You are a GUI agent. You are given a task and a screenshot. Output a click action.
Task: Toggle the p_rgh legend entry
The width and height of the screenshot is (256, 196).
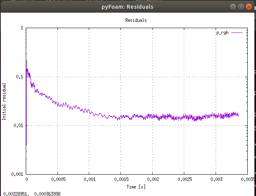(222, 33)
